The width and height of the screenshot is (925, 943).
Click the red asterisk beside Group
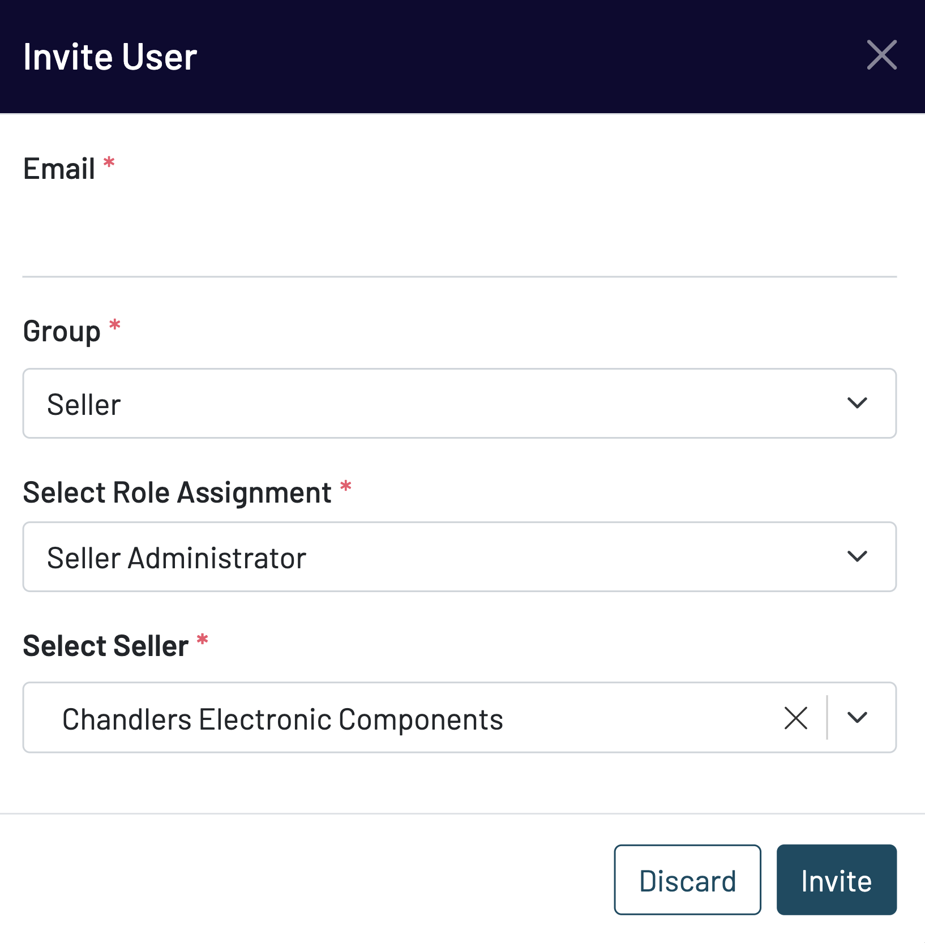click(x=115, y=325)
